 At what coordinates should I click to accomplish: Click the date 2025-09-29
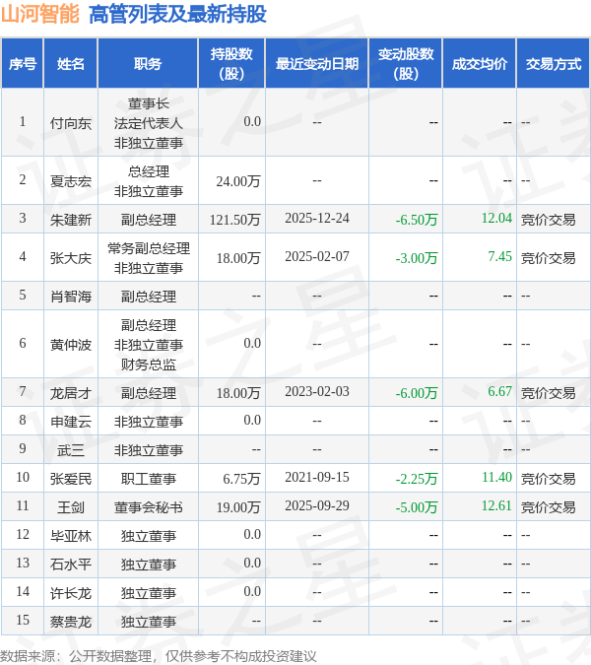click(317, 505)
